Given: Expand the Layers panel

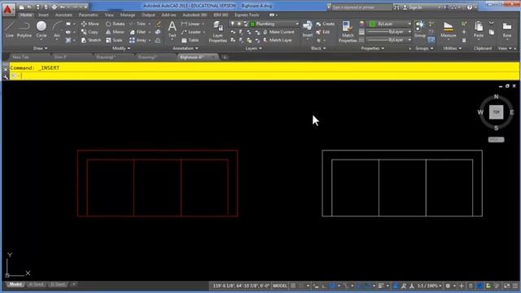Looking at the screenshot, I should [x=253, y=49].
